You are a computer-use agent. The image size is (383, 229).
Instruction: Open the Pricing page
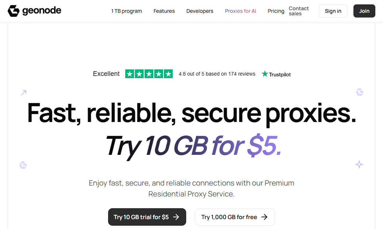click(276, 11)
